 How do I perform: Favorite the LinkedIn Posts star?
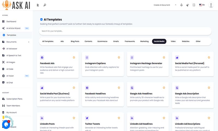coord(74,118)
